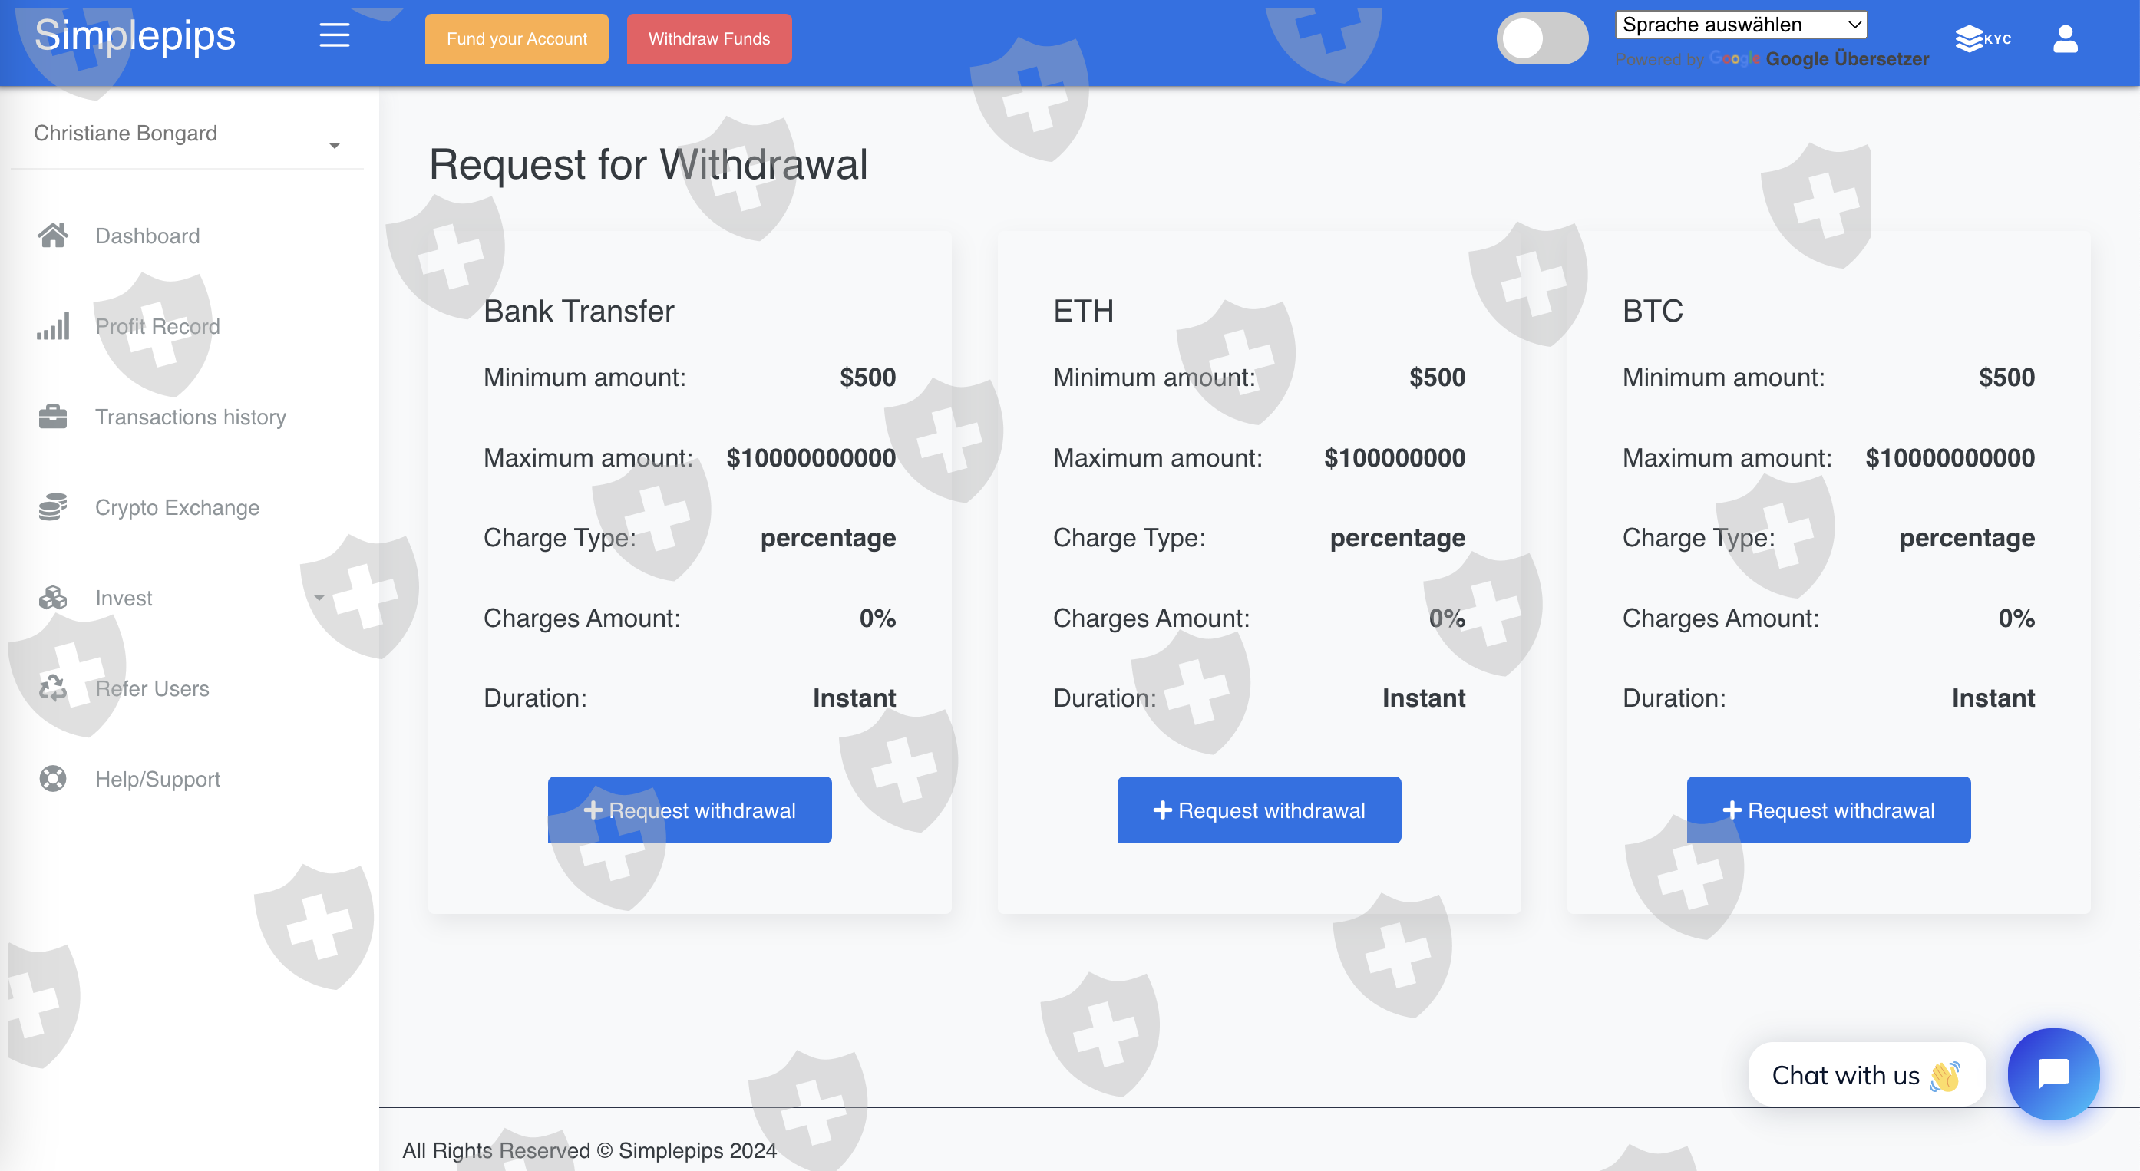The width and height of the screenshot is (2140, 1171).
Task: Request withdrawal via Bank Transfer
Action: point(689,810)
